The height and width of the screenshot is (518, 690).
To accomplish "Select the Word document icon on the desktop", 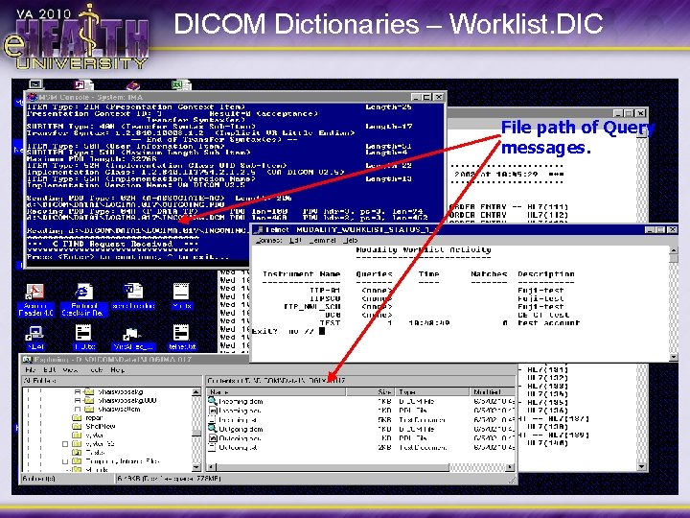I will (133, 296).
